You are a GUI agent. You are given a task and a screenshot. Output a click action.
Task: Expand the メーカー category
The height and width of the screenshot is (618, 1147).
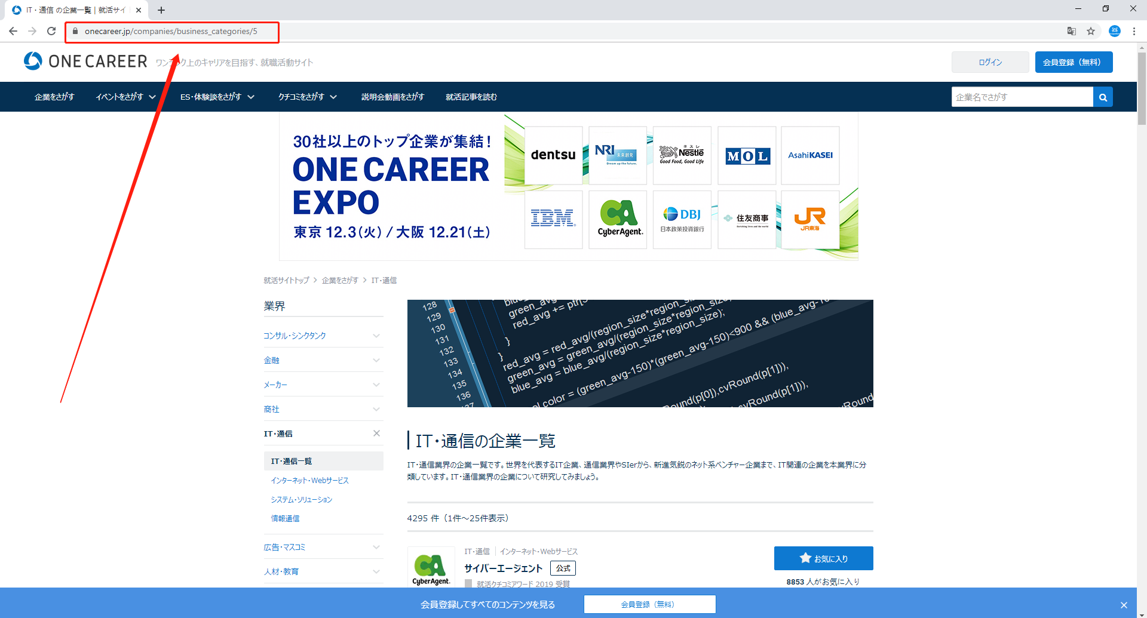click(x=323, y=385)
